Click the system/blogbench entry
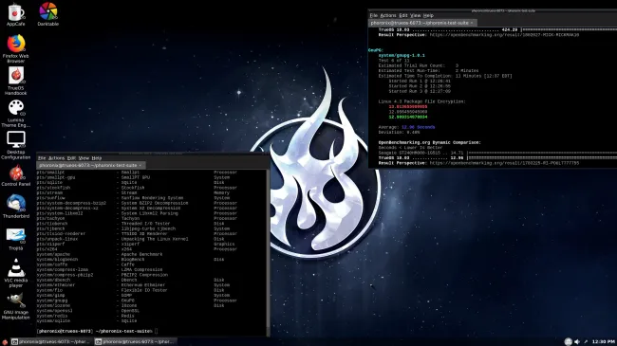This screenshot has width=617, height=346. pyautogui.click(x=57, y=260)
